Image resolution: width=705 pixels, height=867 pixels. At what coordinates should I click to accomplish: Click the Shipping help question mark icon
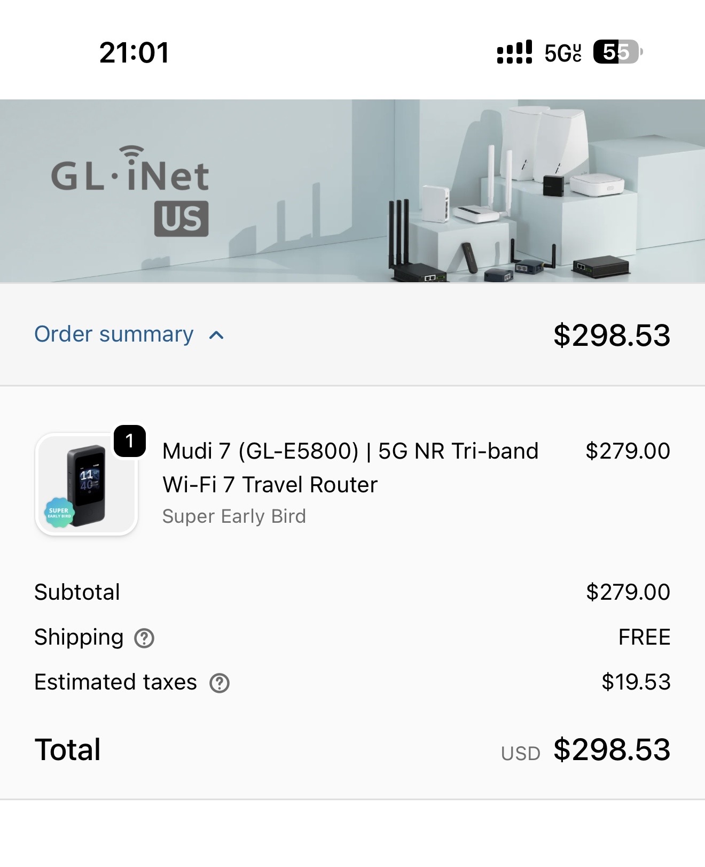point(144,638)
